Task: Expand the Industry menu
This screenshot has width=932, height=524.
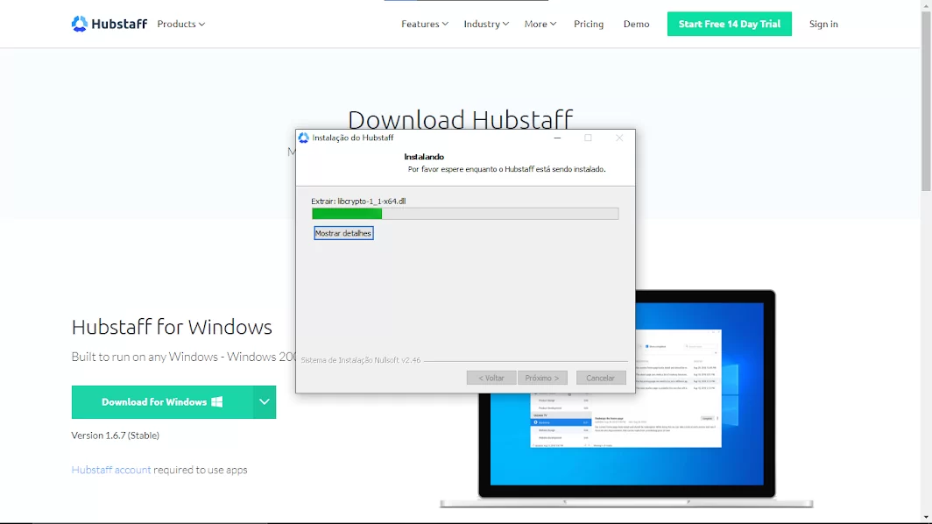Action: [486, 24]
